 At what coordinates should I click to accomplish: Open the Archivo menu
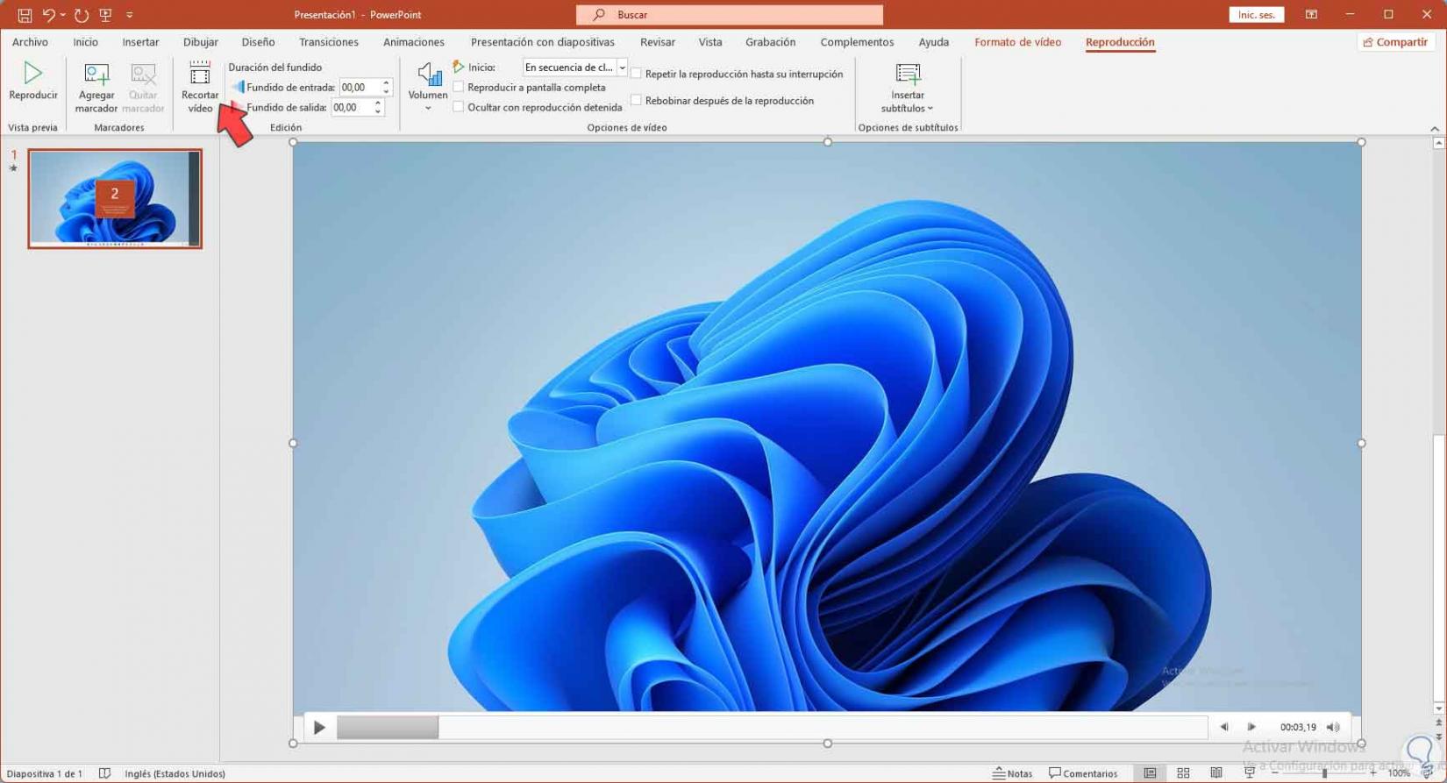coord(30,42)
